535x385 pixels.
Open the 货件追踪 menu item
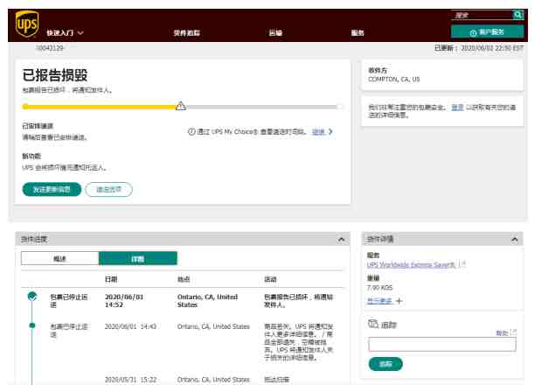pyautogui.click(x=186, y=32)
